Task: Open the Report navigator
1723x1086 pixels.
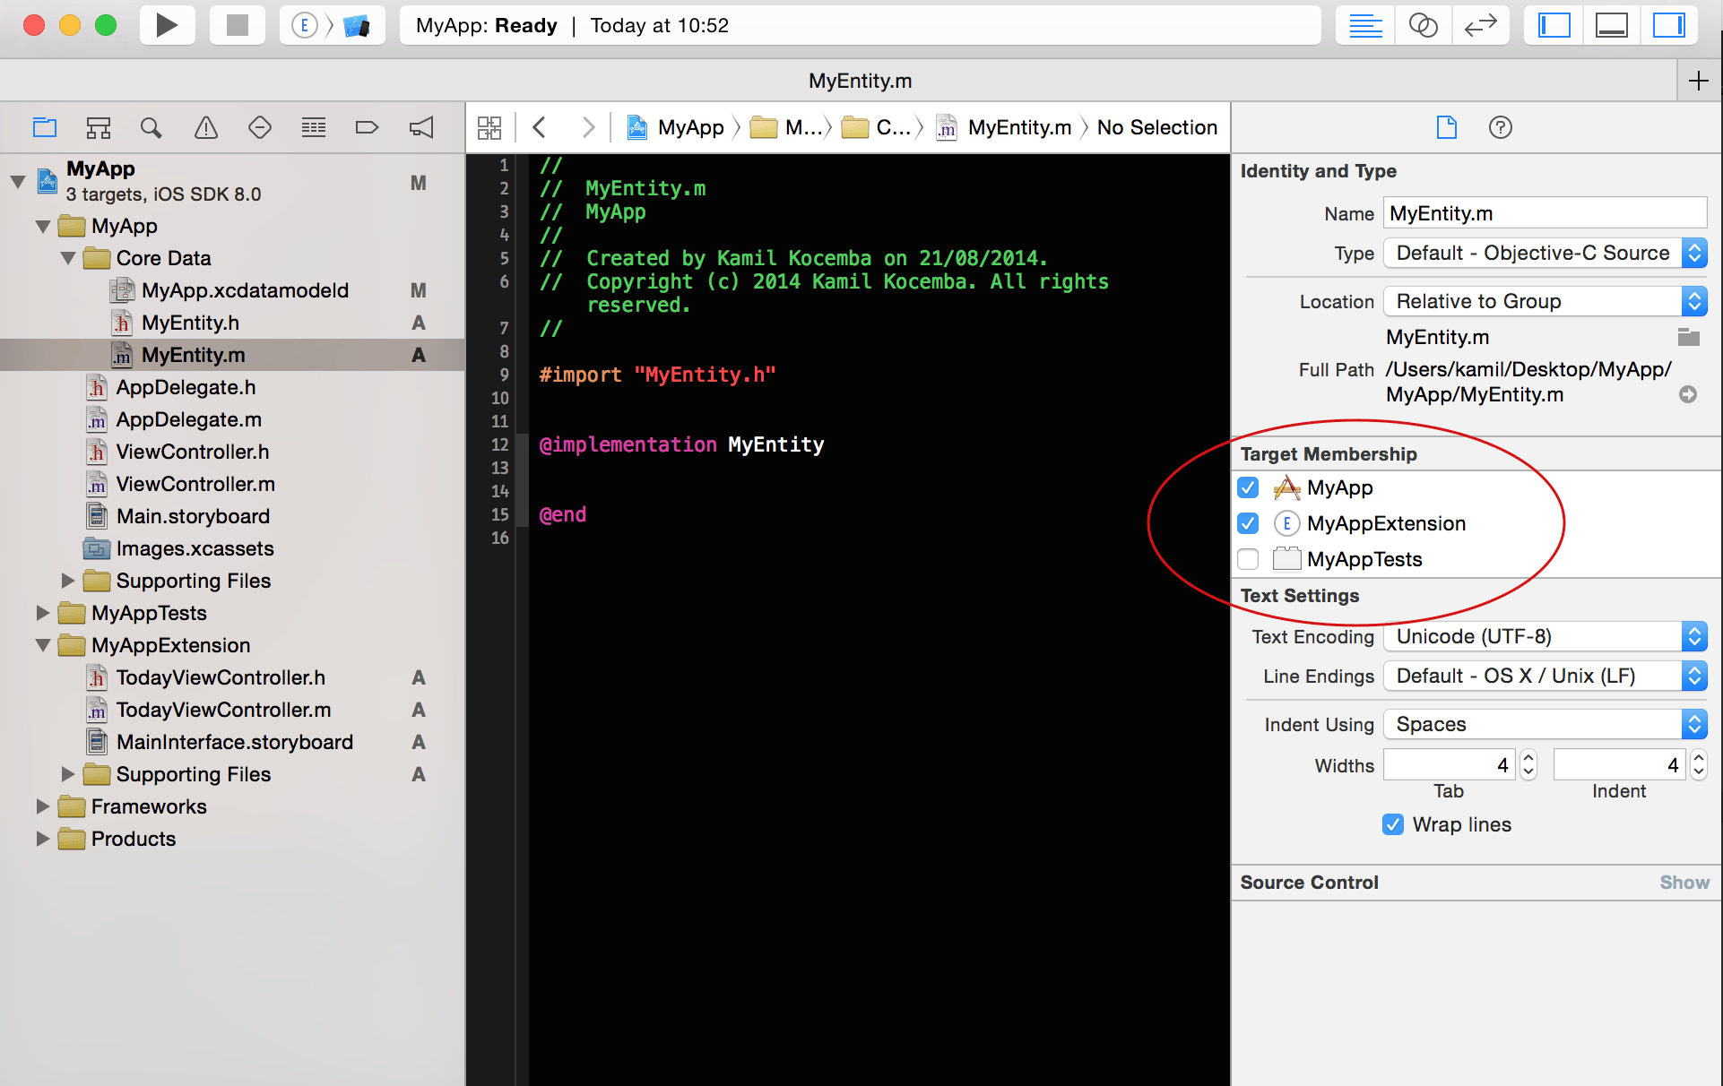Action: pyautogui.click(x=421, y=127)
